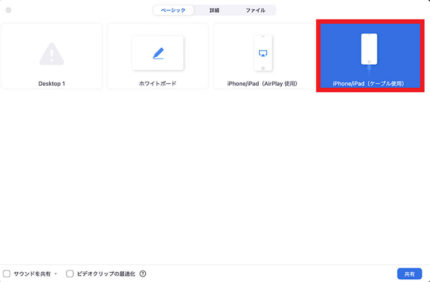
Task: Select iPhone/iPad（AirPlay 使用）option
Action: 264,56
